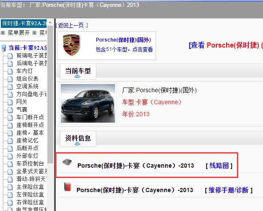Viewport: 263px width, 211px height.
Task: Open the 后端电子装置 tree item
Action: 32,63
